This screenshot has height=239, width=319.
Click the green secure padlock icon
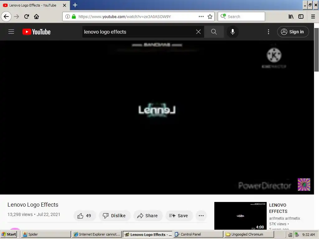pyautogui.click(x=74, y=16)
